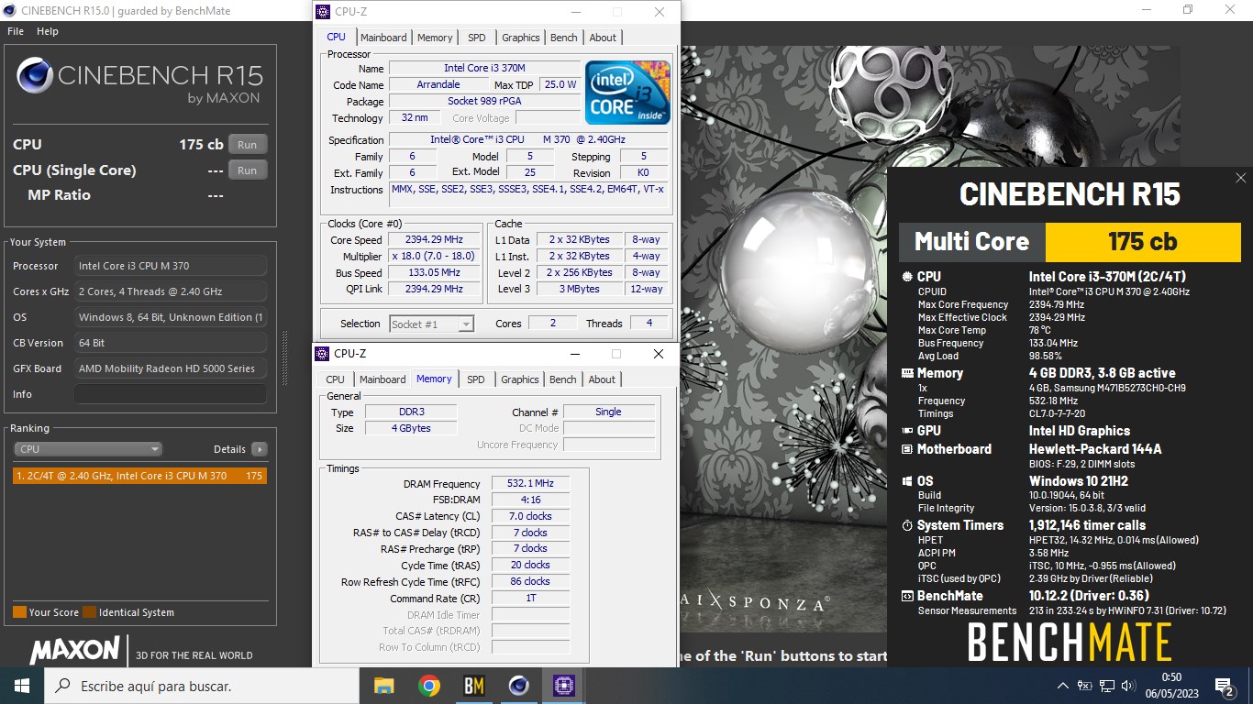Open the taskbar clock and date

point(1171,686)
